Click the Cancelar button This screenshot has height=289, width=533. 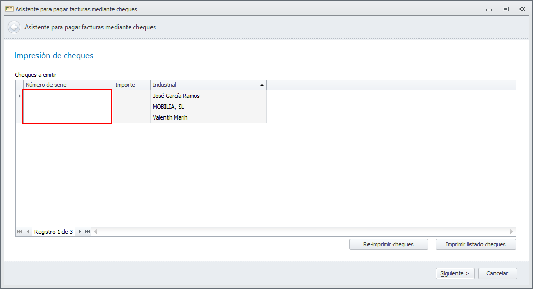pos(497,273)
